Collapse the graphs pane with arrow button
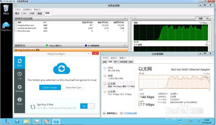Image resolution: width=216 pixels, height=125 pixels. (x=135, y=18)
